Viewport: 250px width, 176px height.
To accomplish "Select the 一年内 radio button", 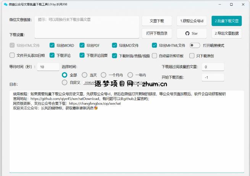I will 130,75.
